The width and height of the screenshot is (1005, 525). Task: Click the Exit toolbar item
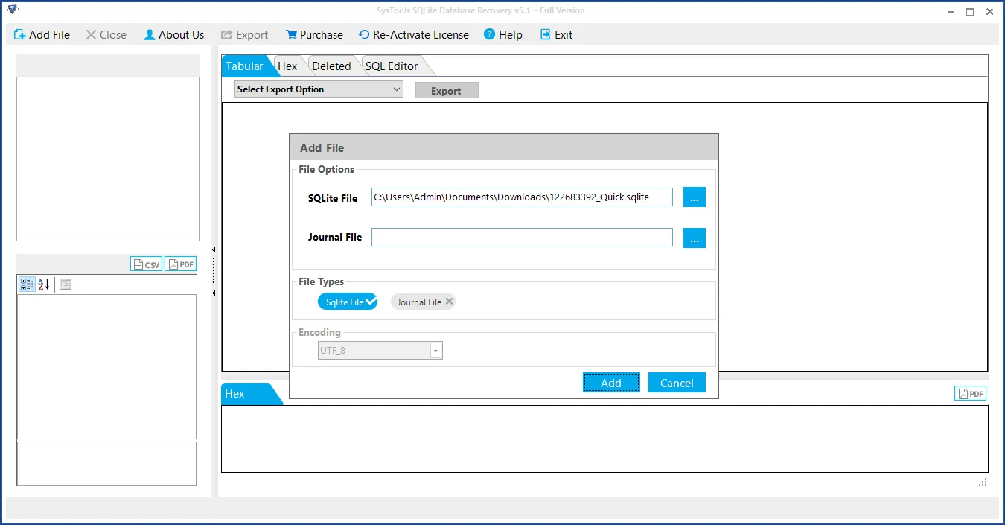coord(556,35)
